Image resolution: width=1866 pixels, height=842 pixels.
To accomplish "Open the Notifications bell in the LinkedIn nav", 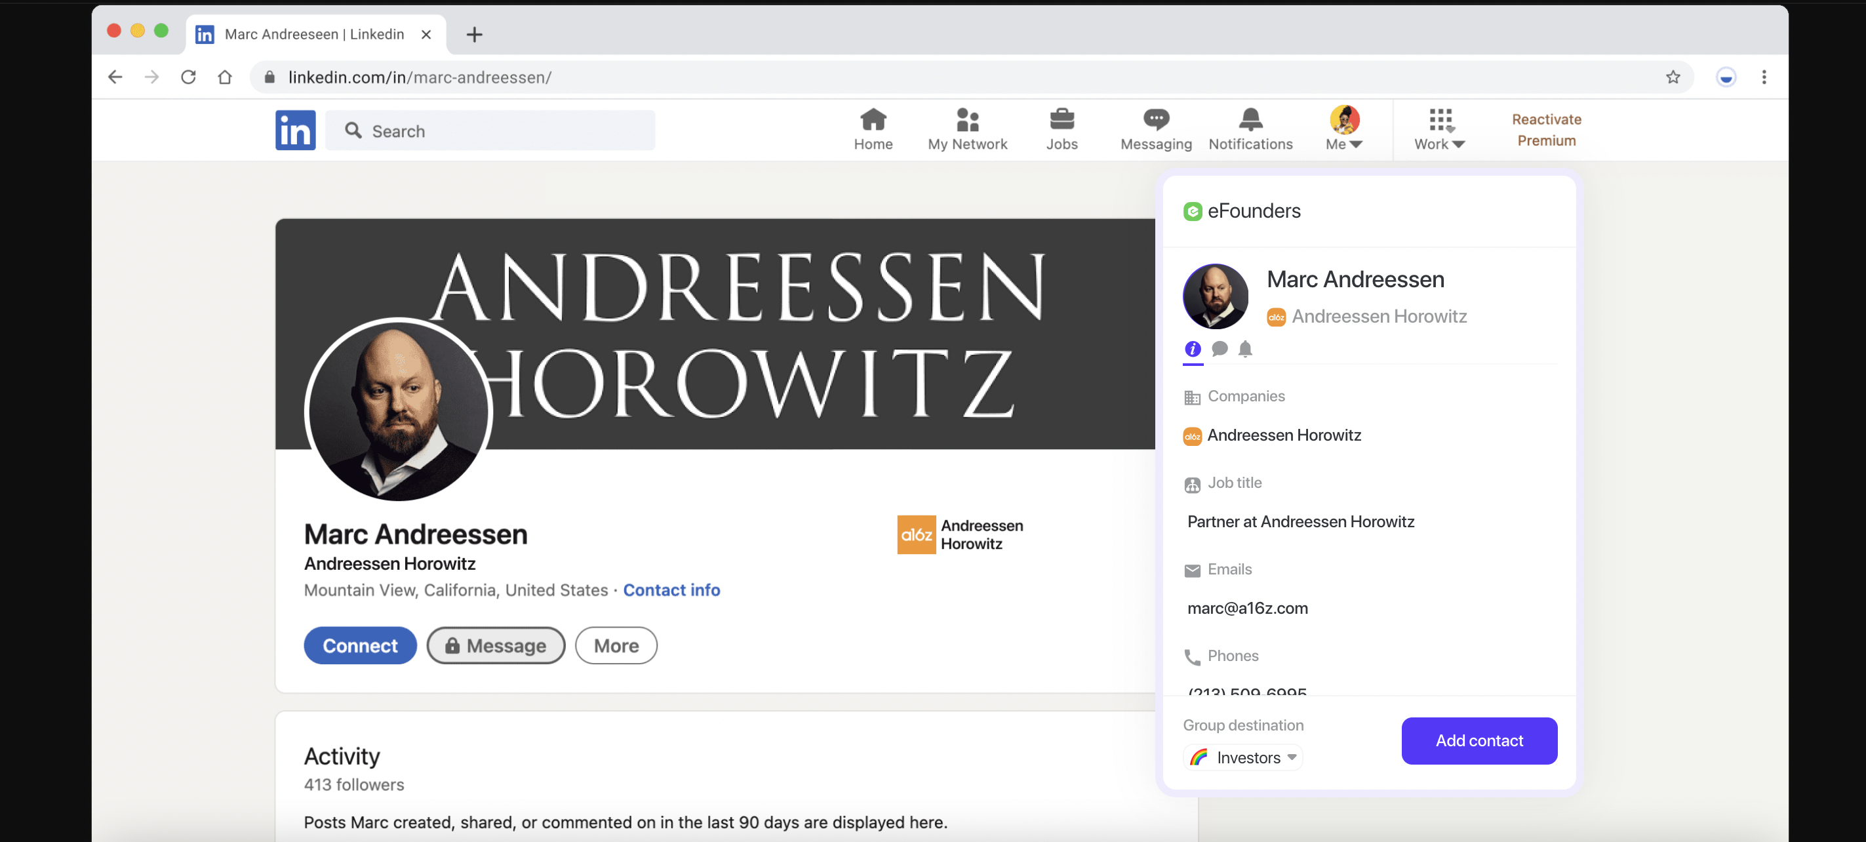I will click(x=1250, y=130).
